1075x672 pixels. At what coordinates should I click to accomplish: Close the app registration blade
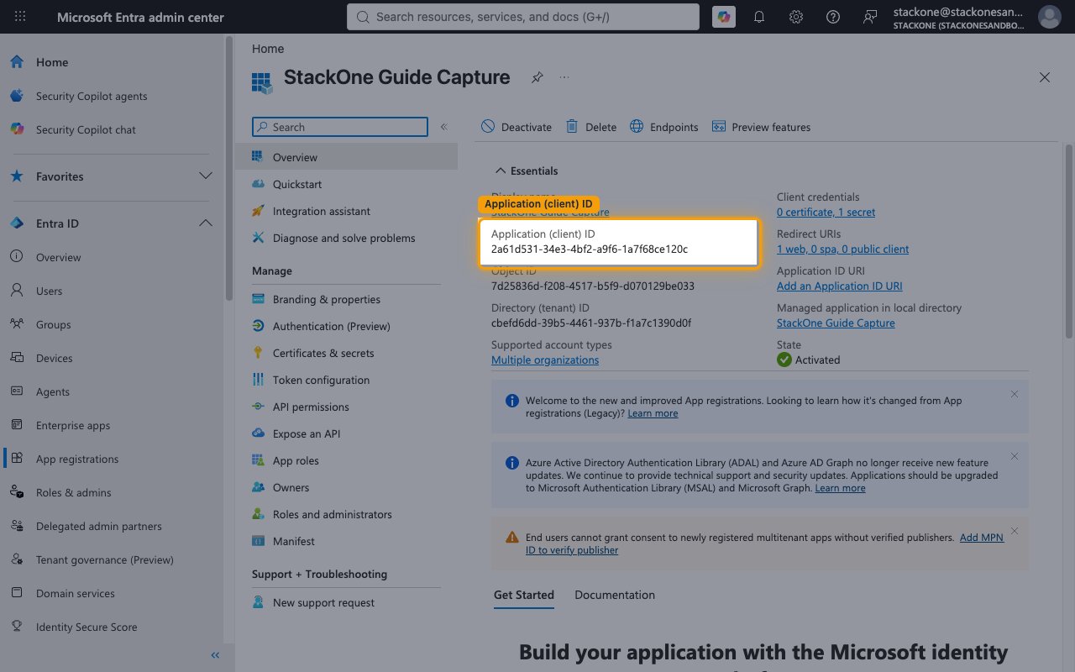point(1045,77)
